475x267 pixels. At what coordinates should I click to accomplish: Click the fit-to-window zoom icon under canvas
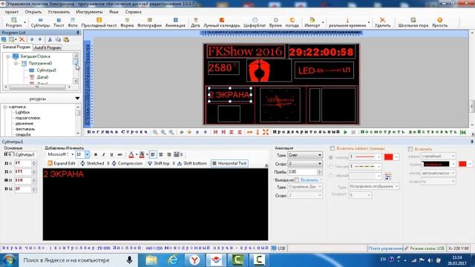pos(266,132)
